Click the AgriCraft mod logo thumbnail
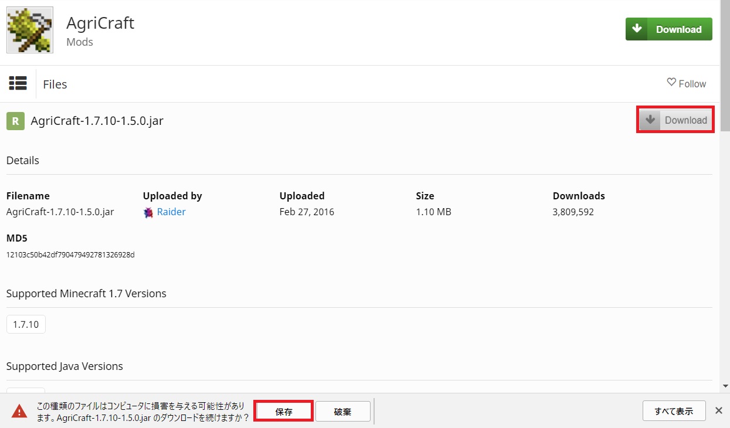Screen dimensions: 730x428 click(x=30, y=30)
